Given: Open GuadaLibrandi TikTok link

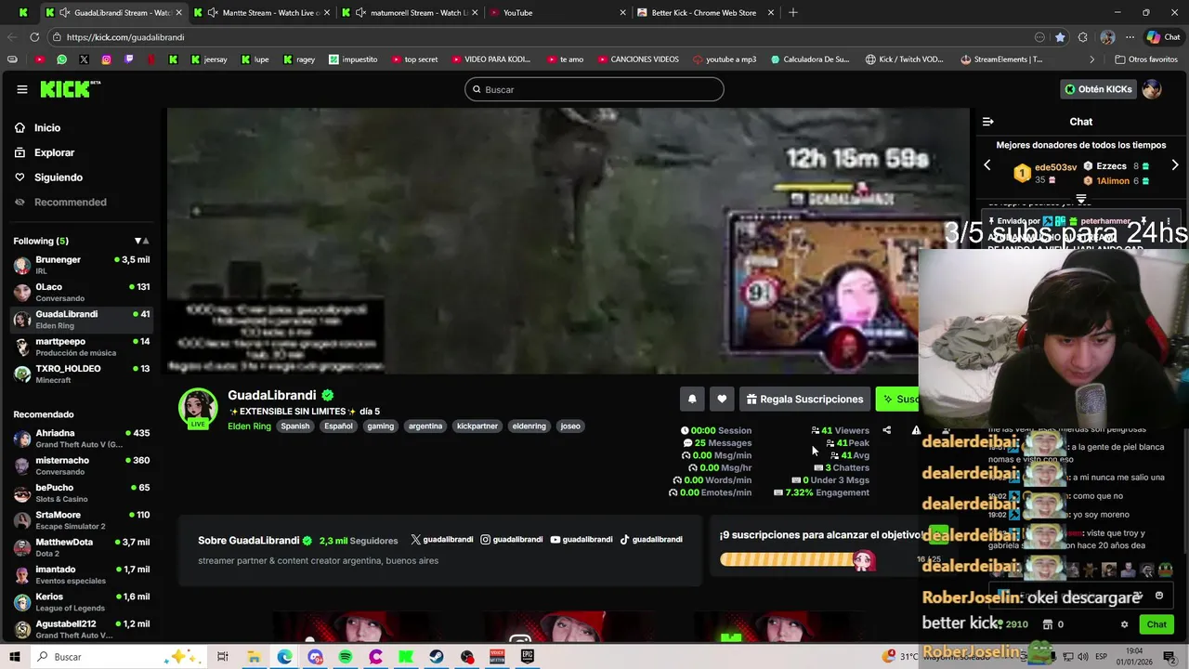Looking at the screenshot, I should coord(651,540).
